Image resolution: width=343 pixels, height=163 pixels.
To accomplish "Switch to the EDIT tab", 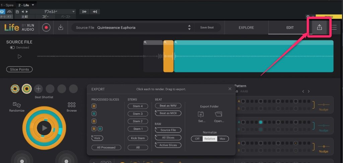I will tap(290, 28).
